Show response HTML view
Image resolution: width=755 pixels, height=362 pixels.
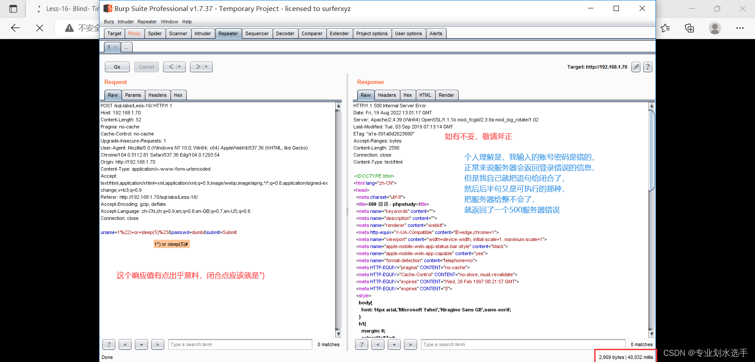(x=425, y=95)
